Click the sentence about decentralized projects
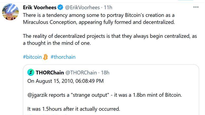 (110, 40)
